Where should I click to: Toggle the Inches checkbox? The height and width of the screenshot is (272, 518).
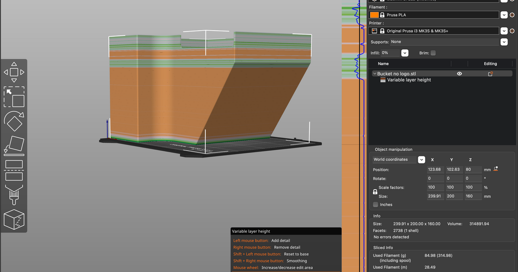point(376,205)
